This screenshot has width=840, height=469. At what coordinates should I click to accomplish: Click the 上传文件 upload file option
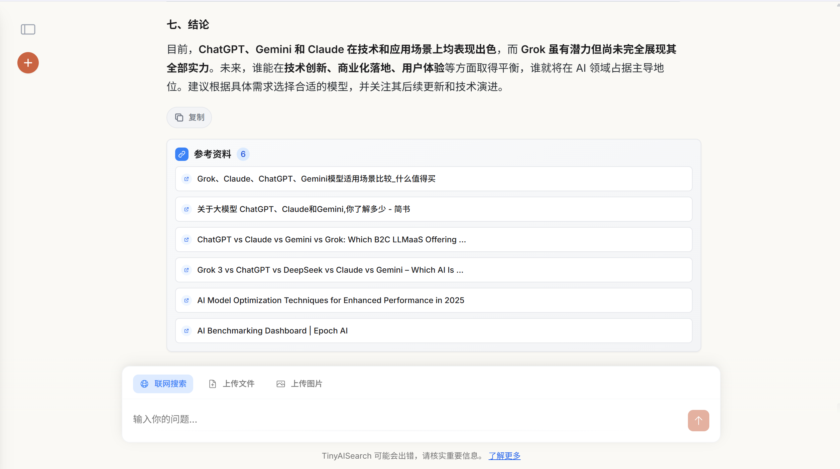coord(232,384)
